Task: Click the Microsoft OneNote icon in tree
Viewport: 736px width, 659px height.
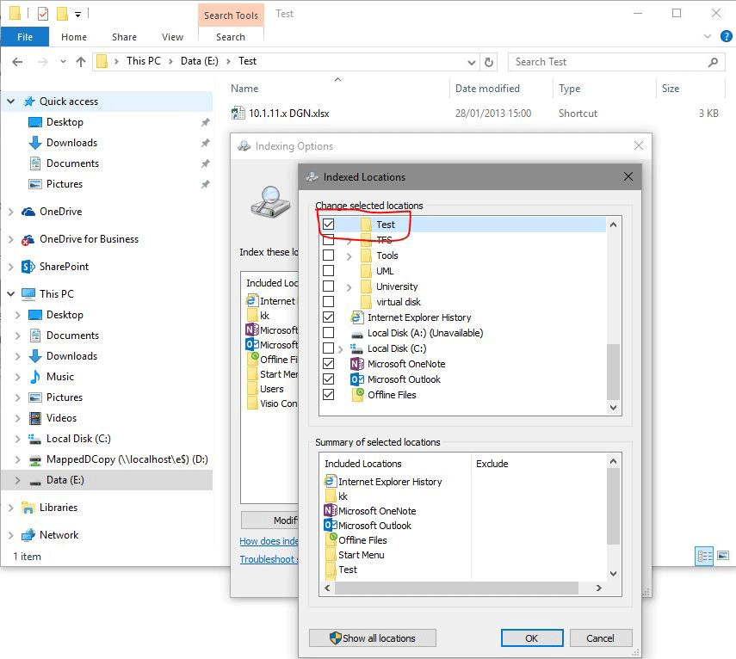Action: pyautogui.click(x=357, y=364)
